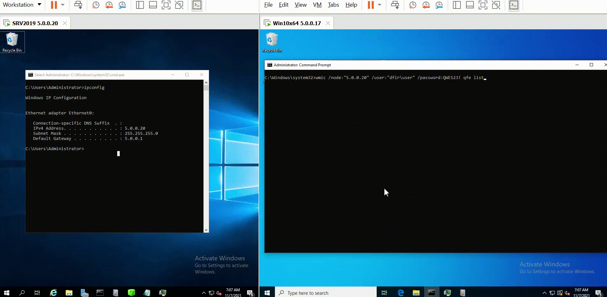Show hidden tray icons on the SRV2019 taskbar
607x297 pixels.
coord(204,293)
